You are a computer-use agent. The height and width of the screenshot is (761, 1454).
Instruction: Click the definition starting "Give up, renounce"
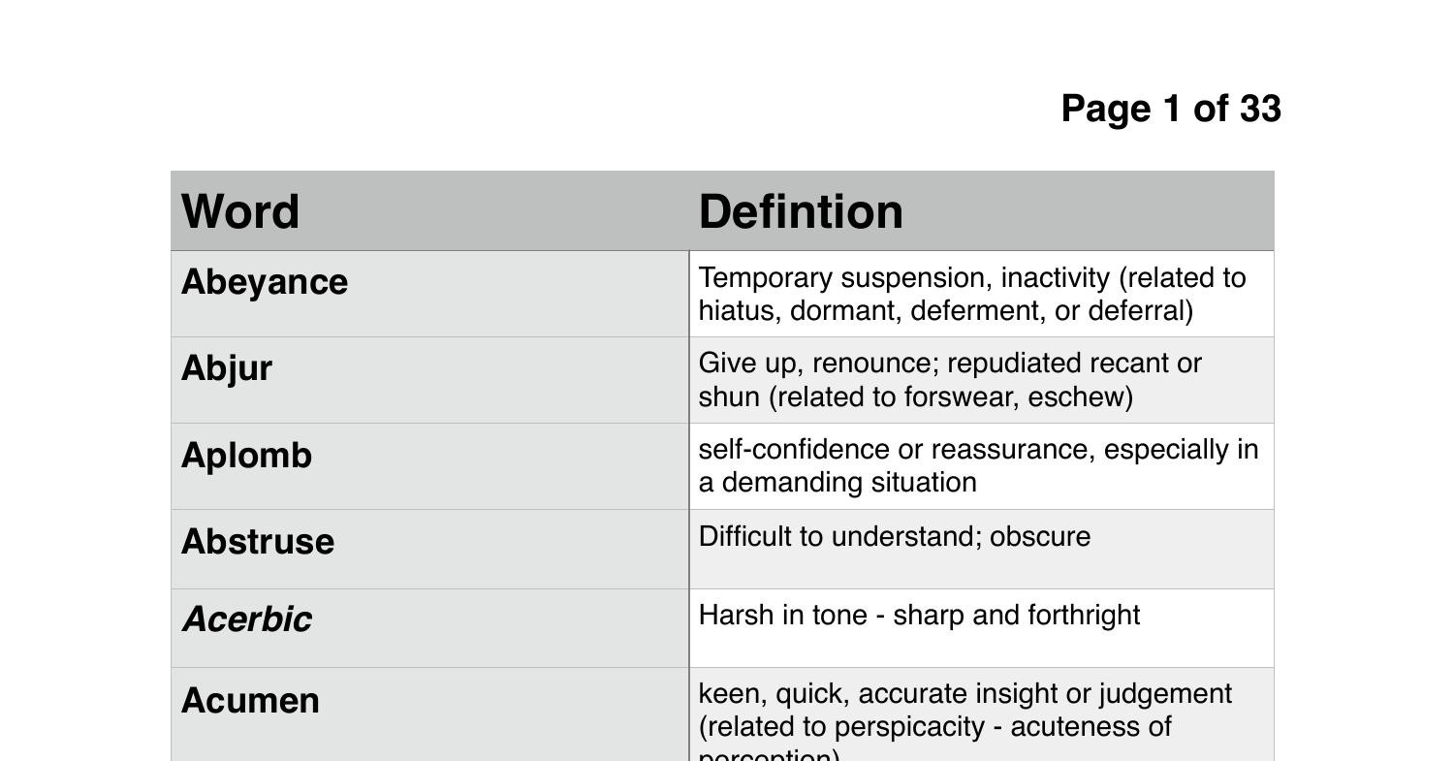coord(950,379)
